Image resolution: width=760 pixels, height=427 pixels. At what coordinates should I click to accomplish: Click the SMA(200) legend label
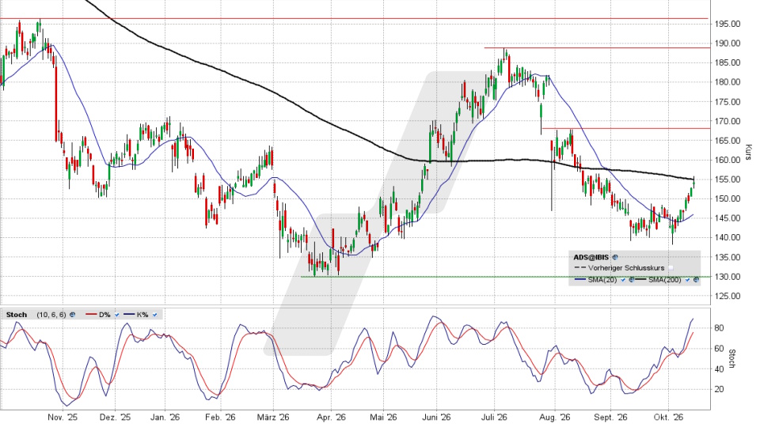664,280
